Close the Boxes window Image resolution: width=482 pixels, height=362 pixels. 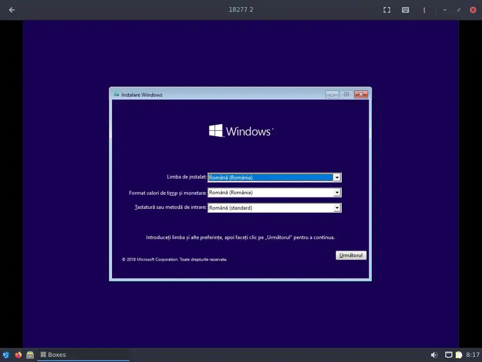coord(473,10)
